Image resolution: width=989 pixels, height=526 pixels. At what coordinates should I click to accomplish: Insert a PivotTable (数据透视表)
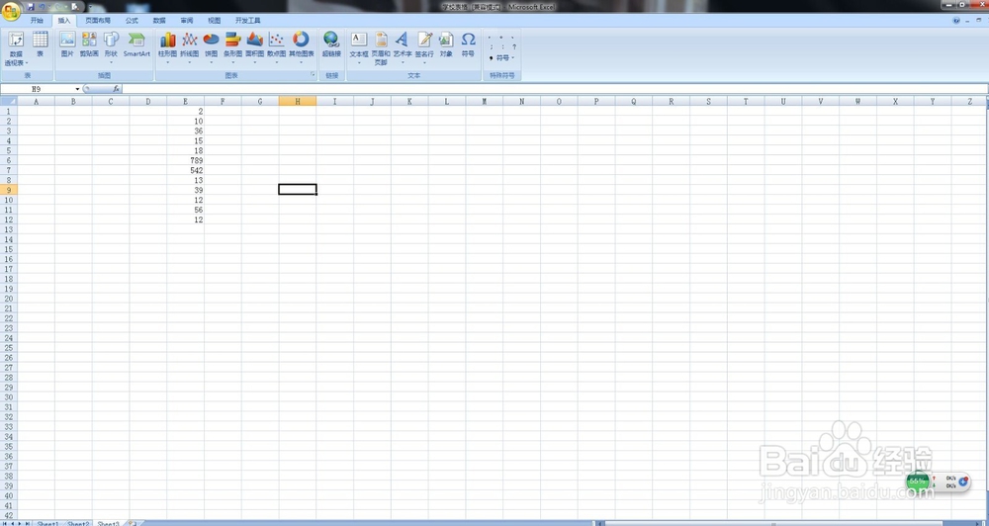(x=16, y=48)
